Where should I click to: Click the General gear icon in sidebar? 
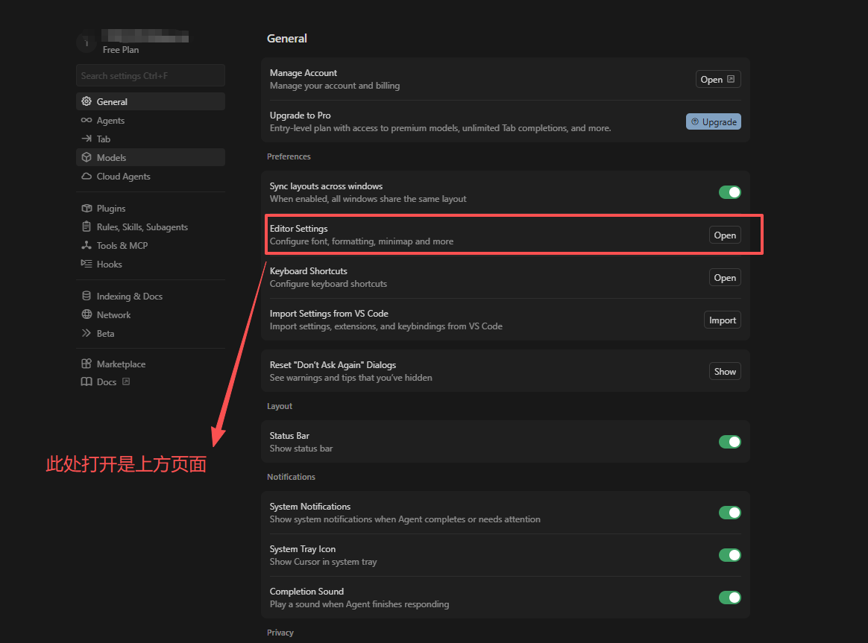tap(87, 101)
